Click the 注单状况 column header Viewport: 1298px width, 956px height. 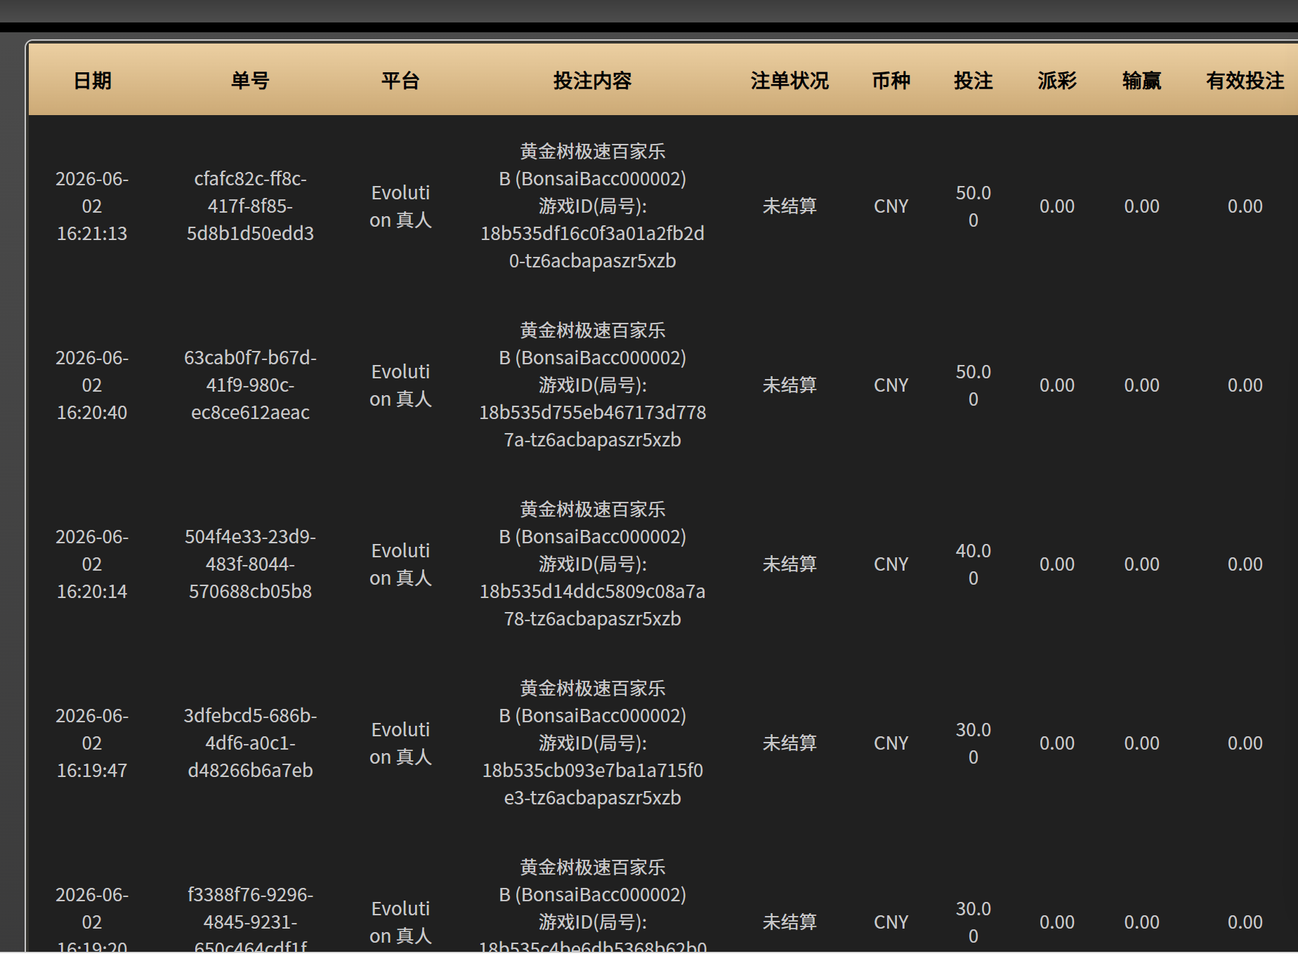pyautogui.click(x=789, y=81)
